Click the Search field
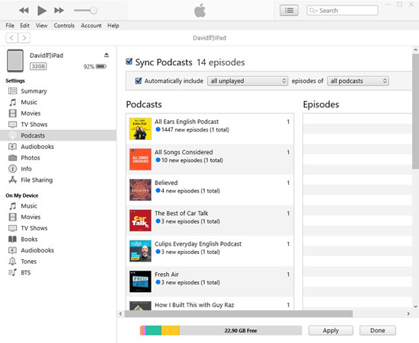Image resolution: width=419 pixels, height=343 pixels. point(342,11)
